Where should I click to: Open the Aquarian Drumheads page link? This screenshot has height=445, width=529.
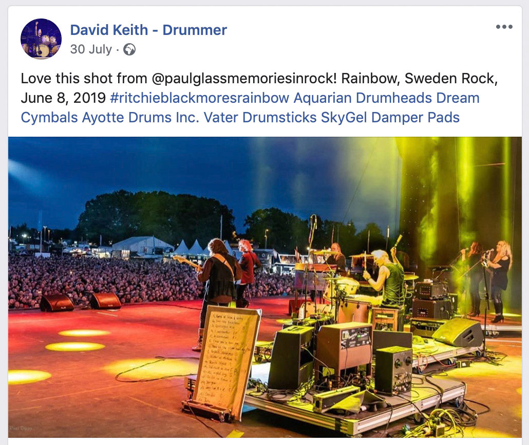point(363,98)
